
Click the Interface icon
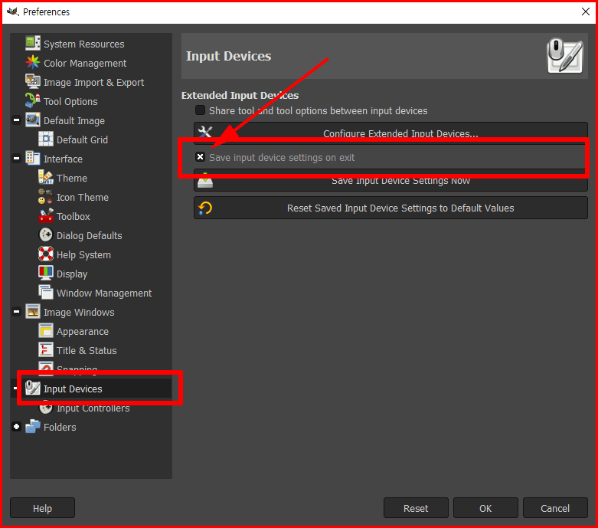33,158
